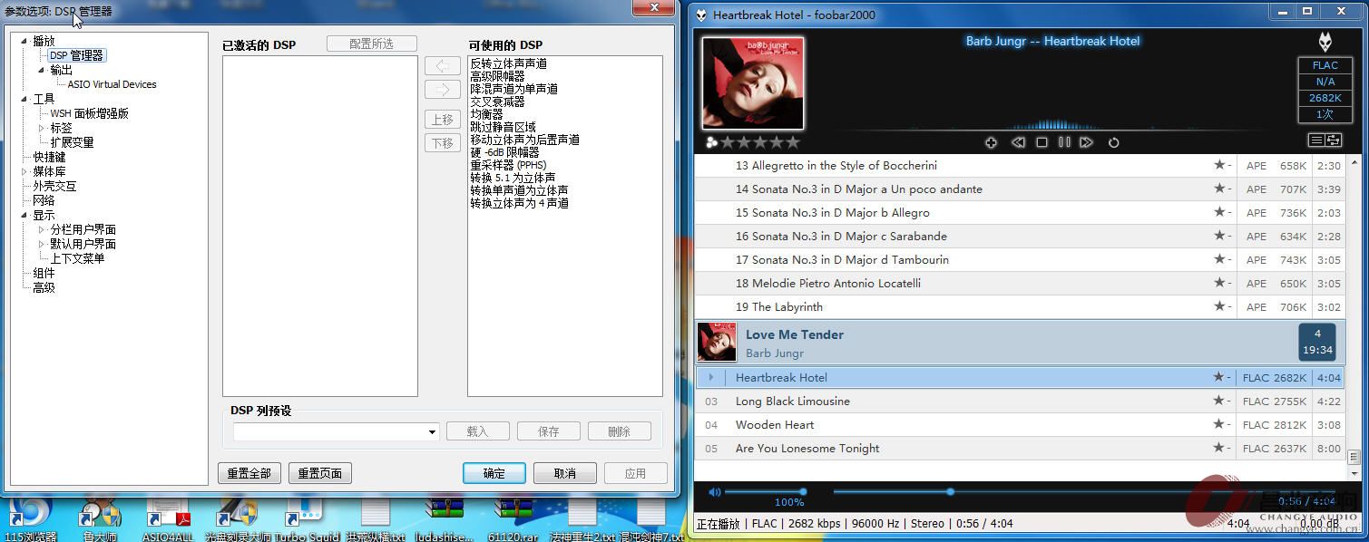Click the playlist switch arrows icon
This screenshot has height=542, width=1369.
(1334, 140)
